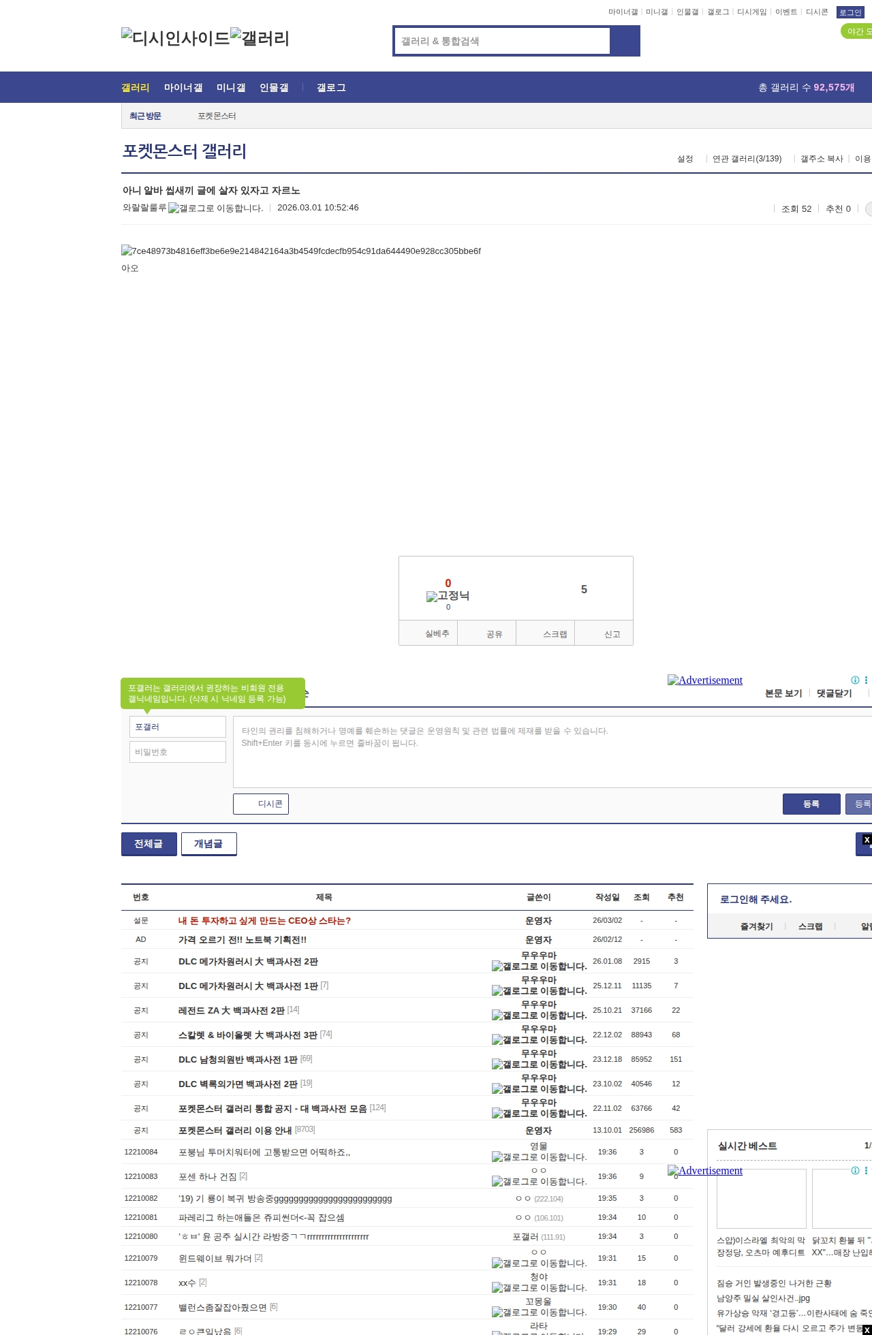Open 디시콘 in the top utility links
Image resolution: width=872 pixels, height=1335 pixels.
(817, 12)
